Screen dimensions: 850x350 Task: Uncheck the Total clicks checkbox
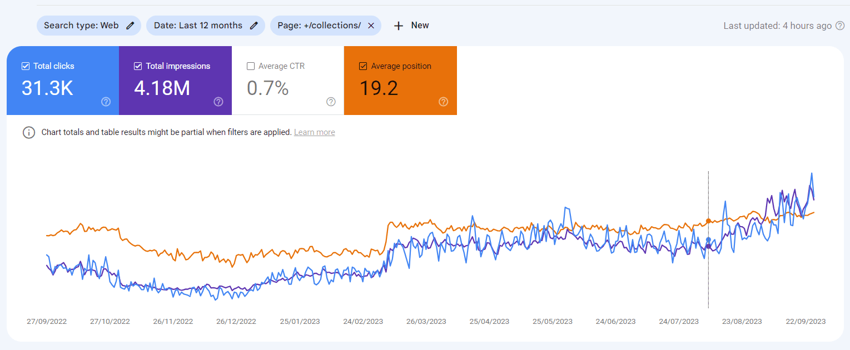25,66
